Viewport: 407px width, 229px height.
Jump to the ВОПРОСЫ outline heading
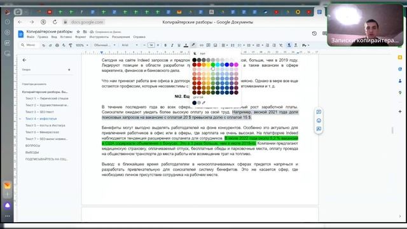point(32,146)
